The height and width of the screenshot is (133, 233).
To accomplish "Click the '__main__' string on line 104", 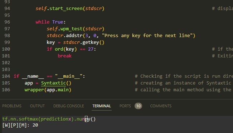I will click(69, 76).
